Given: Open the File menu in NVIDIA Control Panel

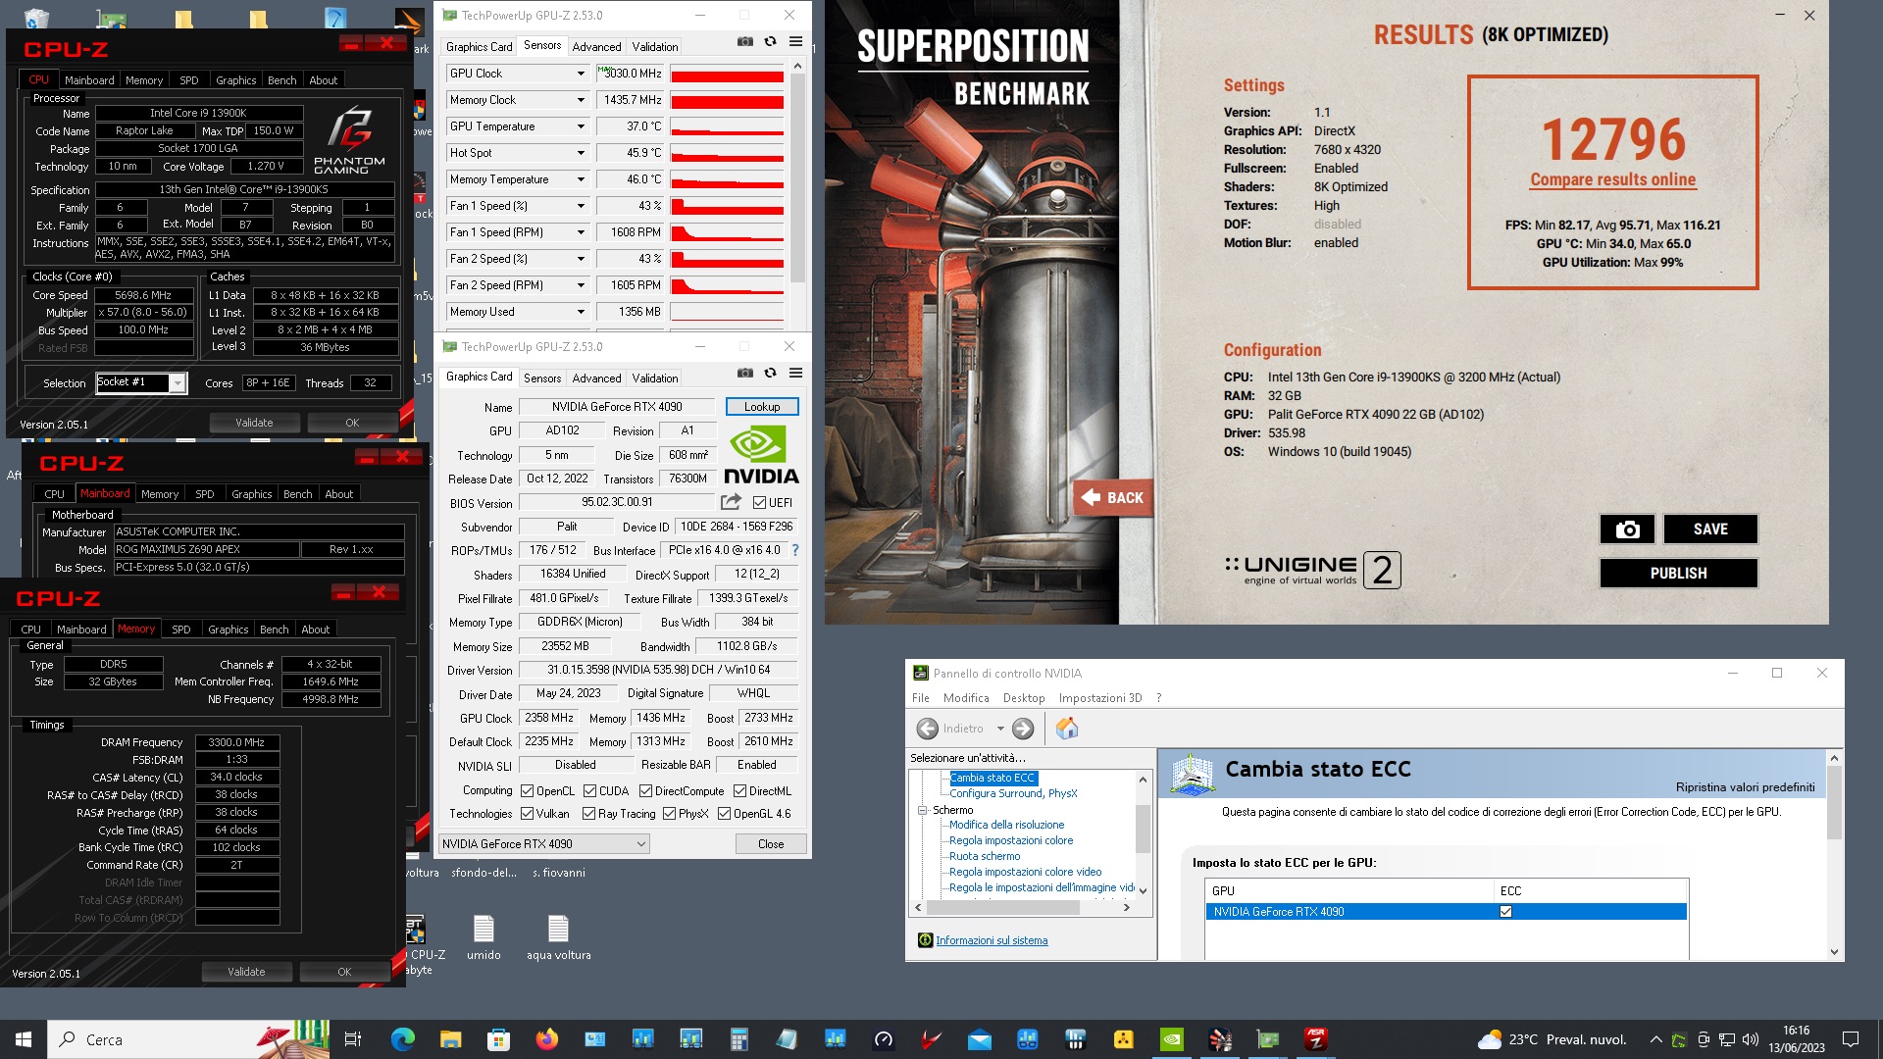Looking at the screenshot, I should coord(920,698).
